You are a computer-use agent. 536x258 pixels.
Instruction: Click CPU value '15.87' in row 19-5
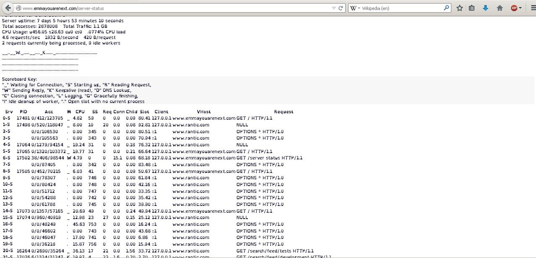[79, 244]
